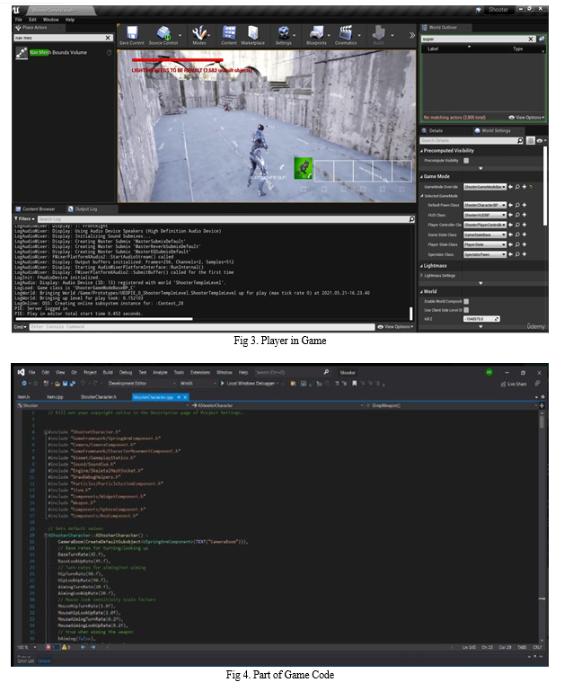The image size is (564, 691).
Task: Click Live Share in Visual Studio
Action: (x=514, y=384)
